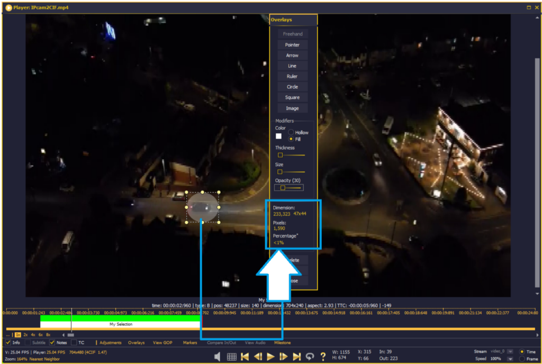This screenshot has height=364, width=542.
Task: Open View Audio
Action: coord(255,343)
